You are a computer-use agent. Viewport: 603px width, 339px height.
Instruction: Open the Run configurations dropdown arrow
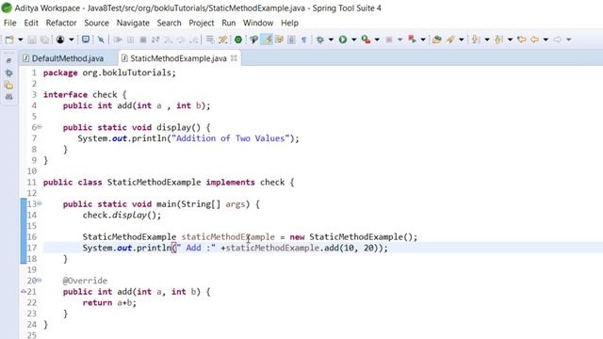354,40
